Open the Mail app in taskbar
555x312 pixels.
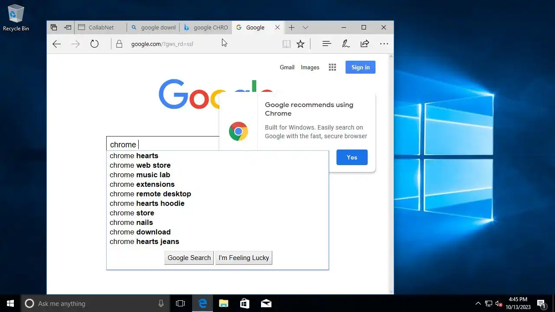point(266,303)
